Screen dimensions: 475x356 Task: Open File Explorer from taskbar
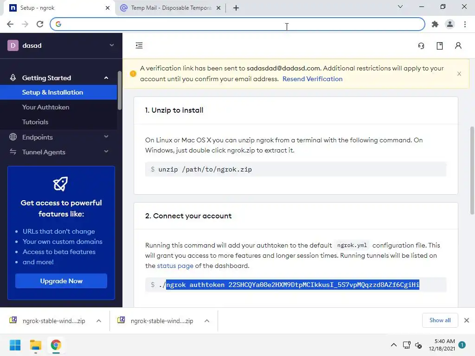[35, 345]
